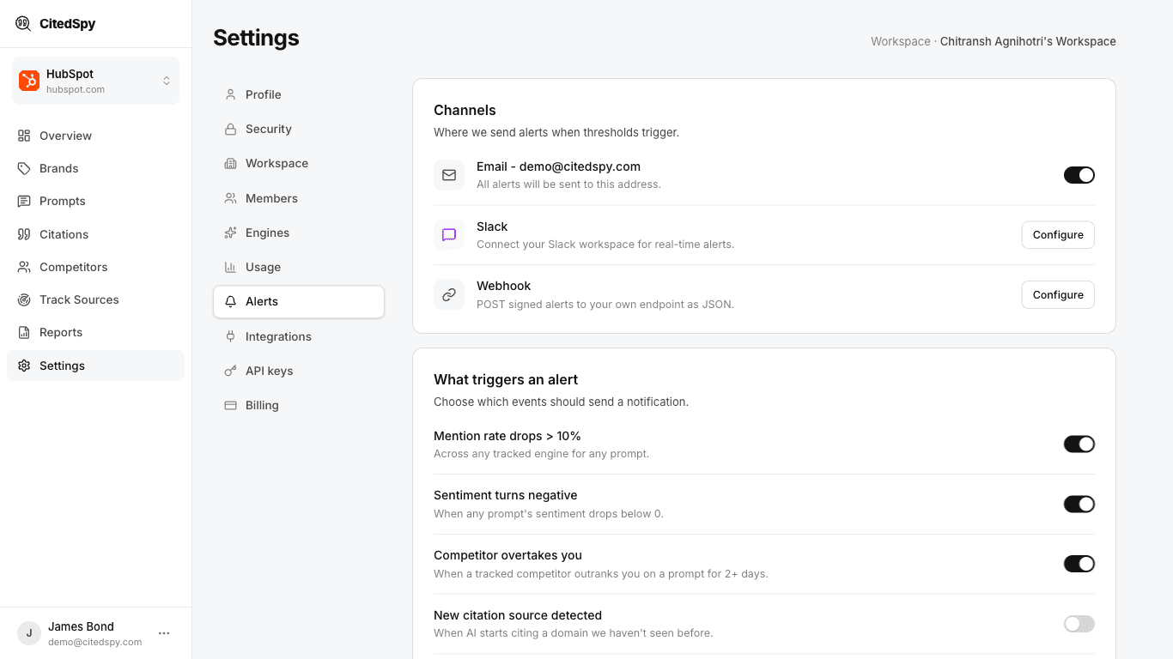Toggle off Sentiment turns negative alert

tap(1079, 504)
